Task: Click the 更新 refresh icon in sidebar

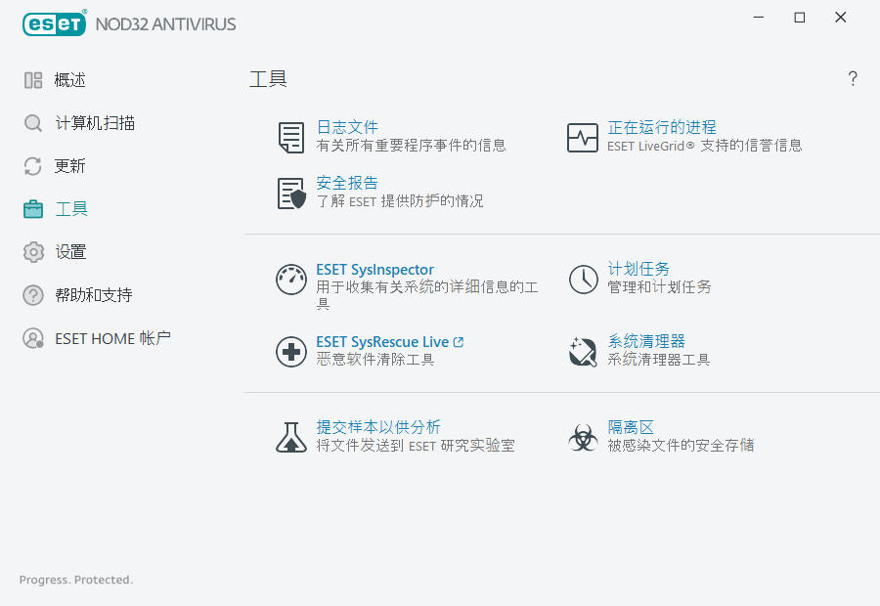Action: [32, 165]
